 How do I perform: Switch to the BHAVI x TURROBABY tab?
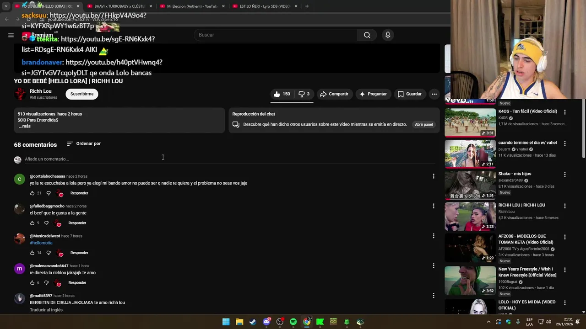click(x=119, y=6)
